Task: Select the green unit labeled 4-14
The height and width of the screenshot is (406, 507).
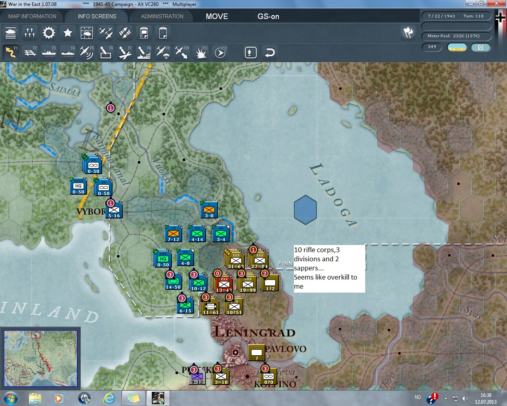Action: 197,234
